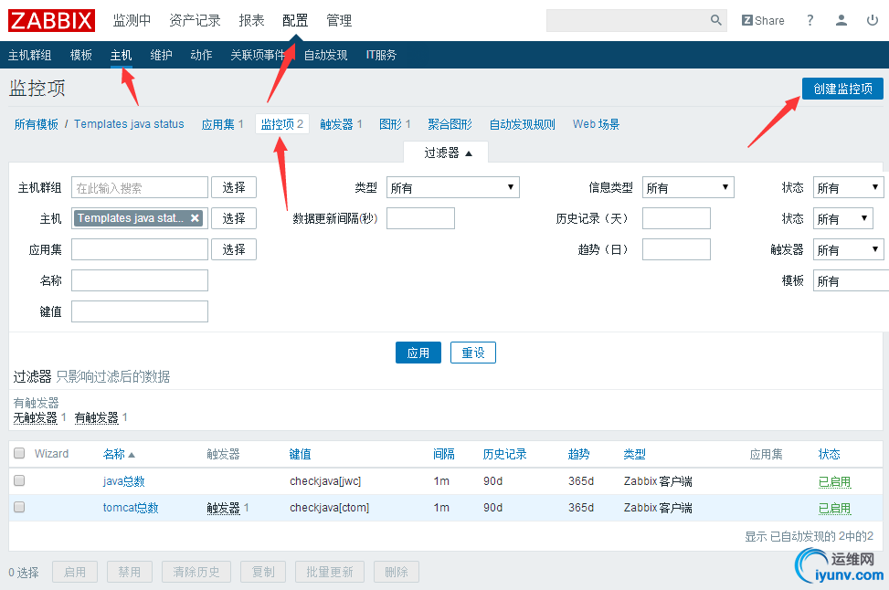The height and width of the screenshot is (590, 889).
Task: Open the 资产记录 top menu
Action: [195, 20]
